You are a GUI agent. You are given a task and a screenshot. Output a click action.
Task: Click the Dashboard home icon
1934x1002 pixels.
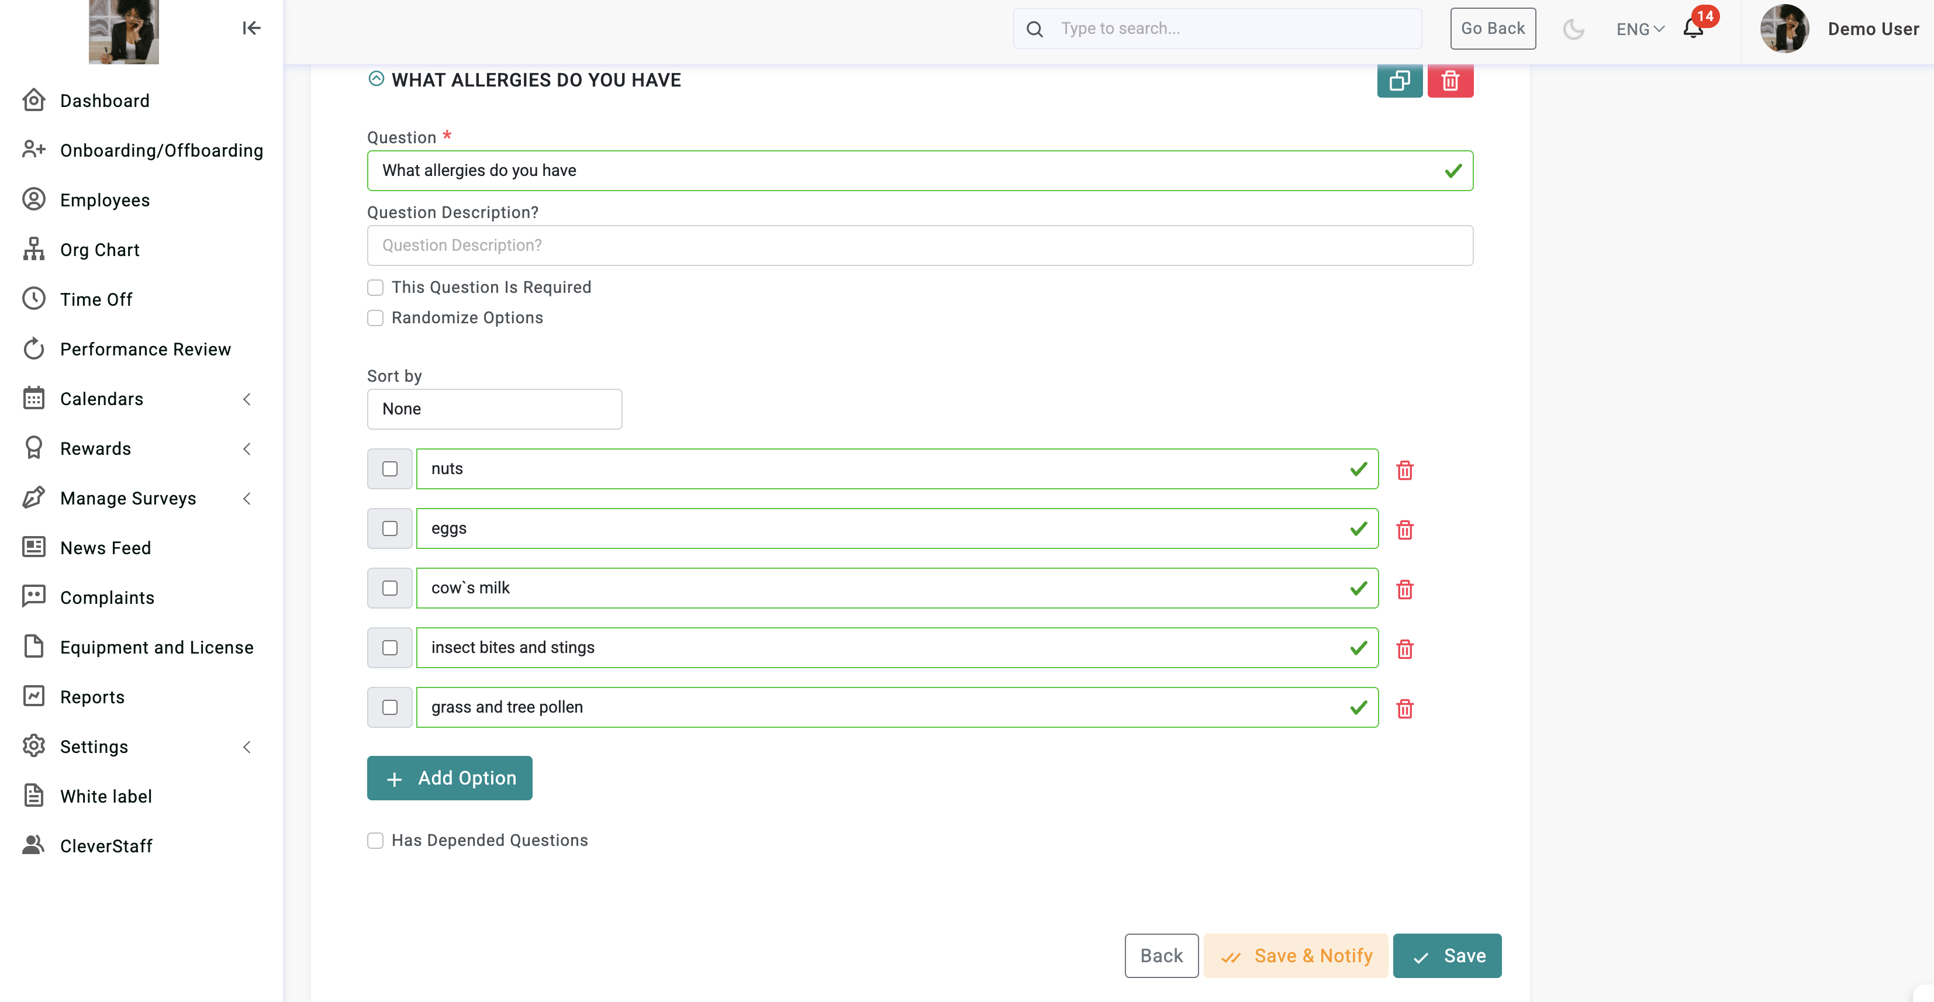click(x=34, y=101)
